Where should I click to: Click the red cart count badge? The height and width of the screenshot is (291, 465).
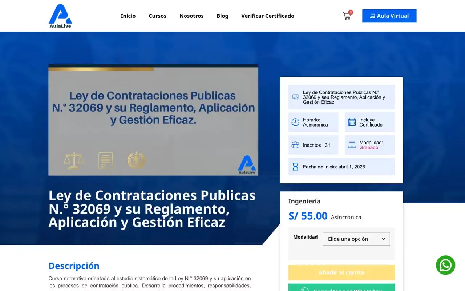coord(351,12)
